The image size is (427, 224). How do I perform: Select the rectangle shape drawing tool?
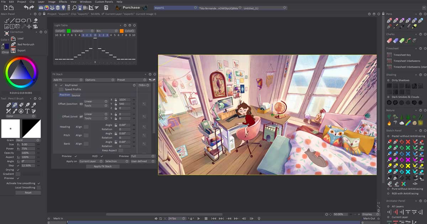(18, 21)
